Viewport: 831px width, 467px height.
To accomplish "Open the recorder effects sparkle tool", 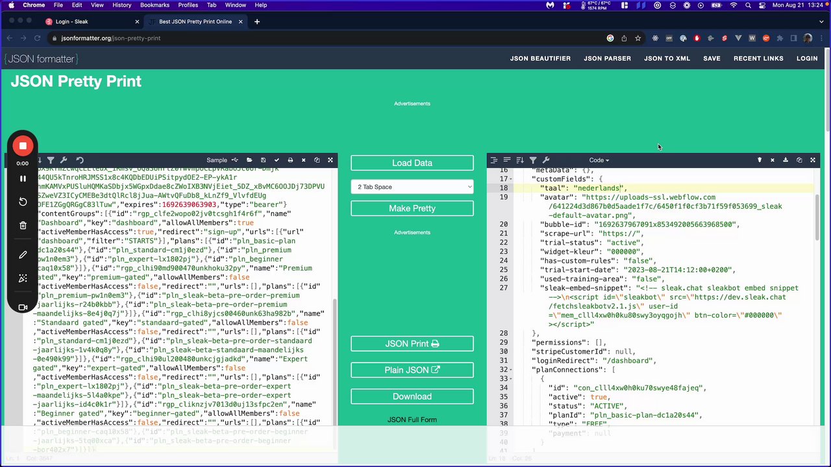I will click(x=23, y=278).
